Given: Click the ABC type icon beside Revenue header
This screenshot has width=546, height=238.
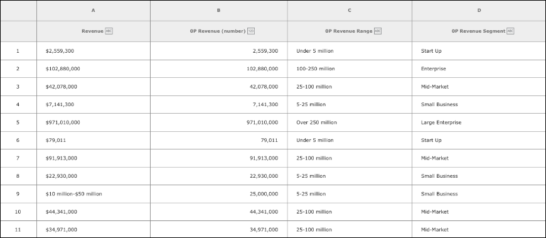Looking at the screenshot, I should point(109,31).
